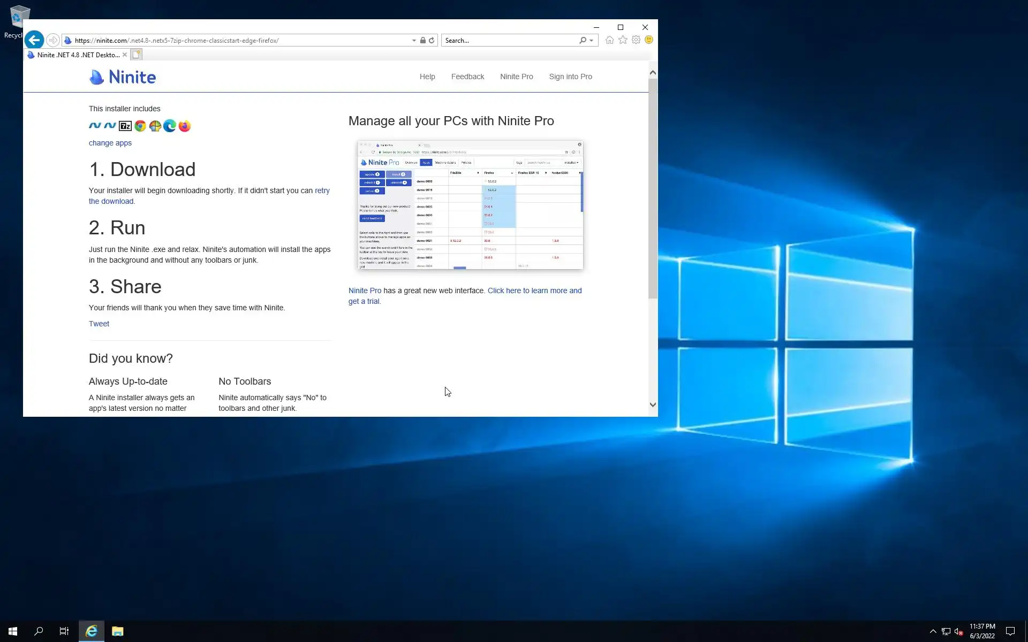Click the IE back arrow button
The height and width of the screenshot is (642, 1028).
click(34, 40)
